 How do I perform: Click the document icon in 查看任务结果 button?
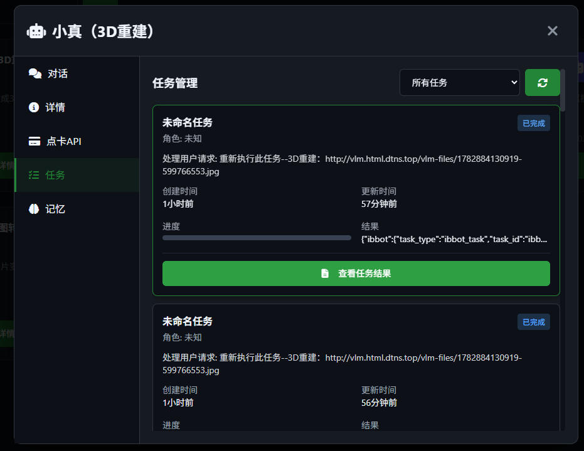(325, 273)
